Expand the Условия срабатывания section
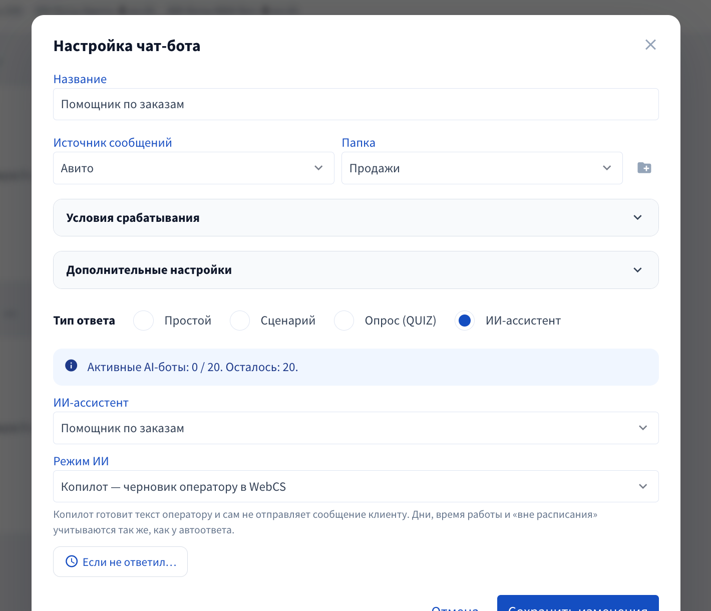The width and height of the screenshot is (711, 611). coord(356,218)
